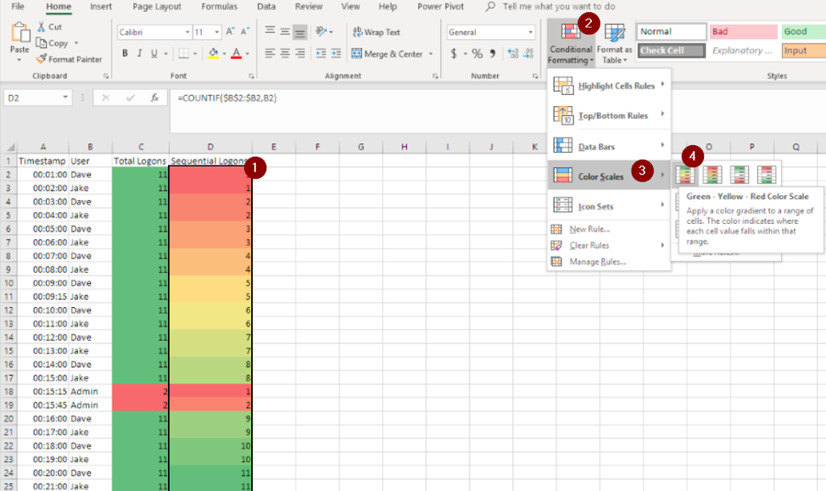Viewport: 826px width, 491px height.
Task: Apply the Bad cell style
Action: 743,32
